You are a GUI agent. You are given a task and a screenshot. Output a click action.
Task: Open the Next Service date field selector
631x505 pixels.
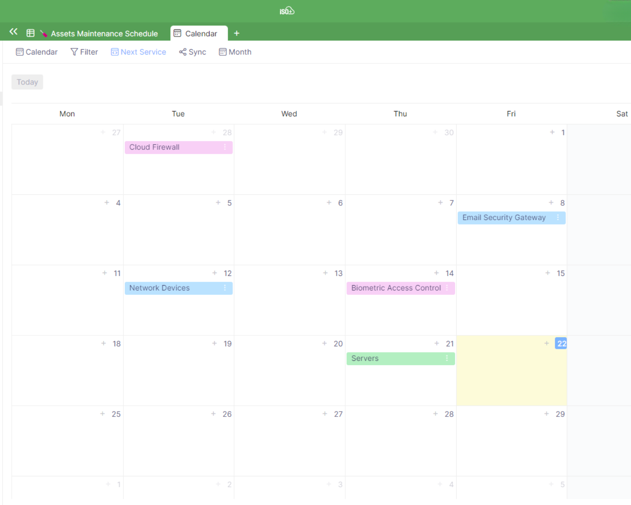tap(138, 52)
